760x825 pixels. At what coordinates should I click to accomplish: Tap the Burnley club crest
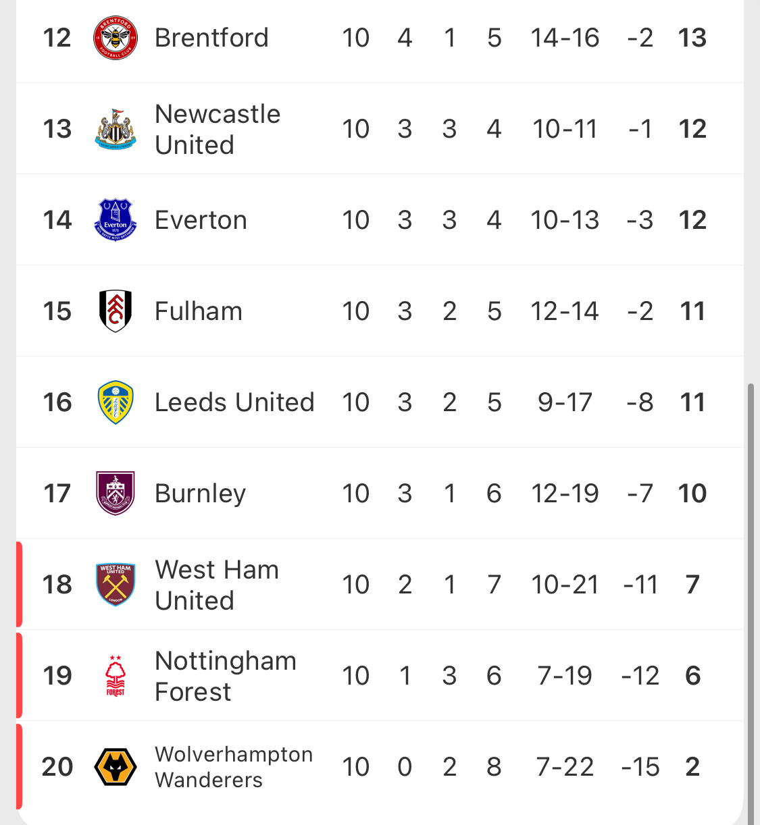point(116,494)
